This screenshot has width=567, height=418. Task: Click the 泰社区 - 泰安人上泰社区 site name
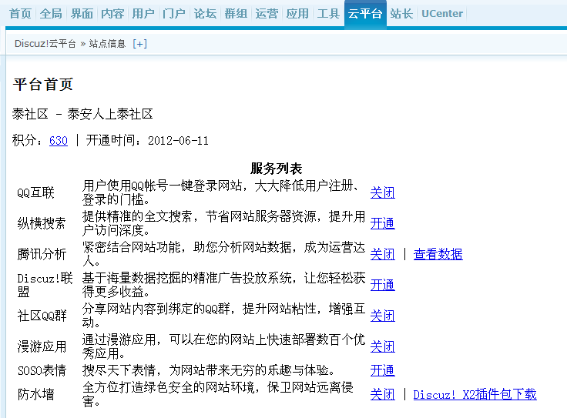(x=82, y=114)
